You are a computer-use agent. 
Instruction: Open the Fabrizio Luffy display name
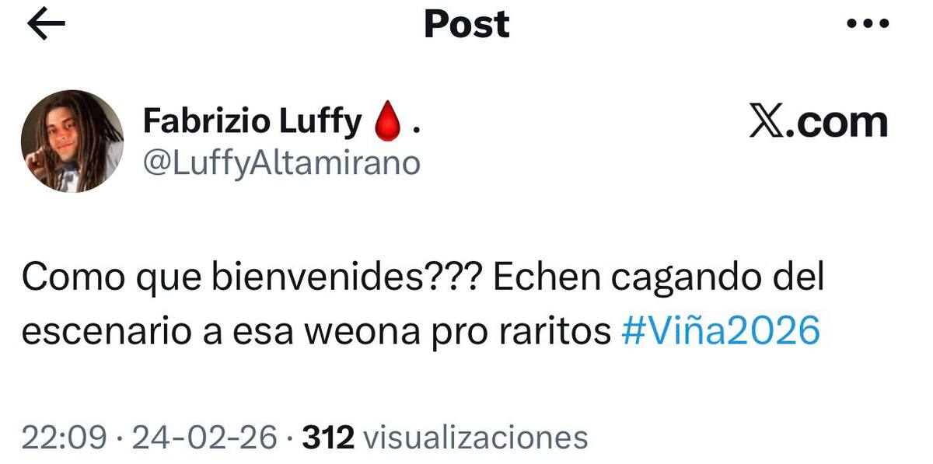tap(253, 122)
